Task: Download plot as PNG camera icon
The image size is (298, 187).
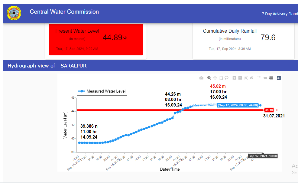Action: coord(202,78)
